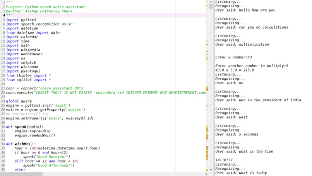Click commented '#print(voices[0].id)' line
The height and width of the screenshot is (176, 312).
[x=27, y=114]
